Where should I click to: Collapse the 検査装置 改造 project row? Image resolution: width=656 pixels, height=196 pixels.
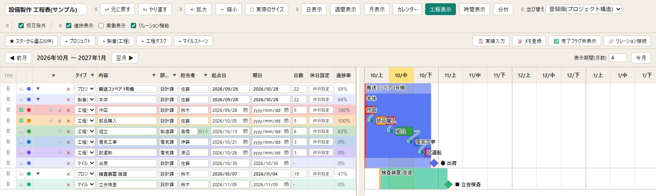(38, 174)
